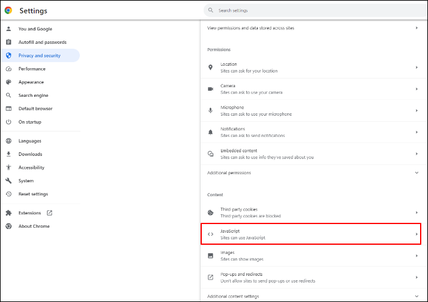Click the Pop-ups and redirects icon
Screen dimensions: 428x302
[x=210, y=278]
